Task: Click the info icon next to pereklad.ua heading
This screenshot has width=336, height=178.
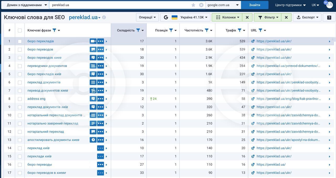Action: click(104, 17)
